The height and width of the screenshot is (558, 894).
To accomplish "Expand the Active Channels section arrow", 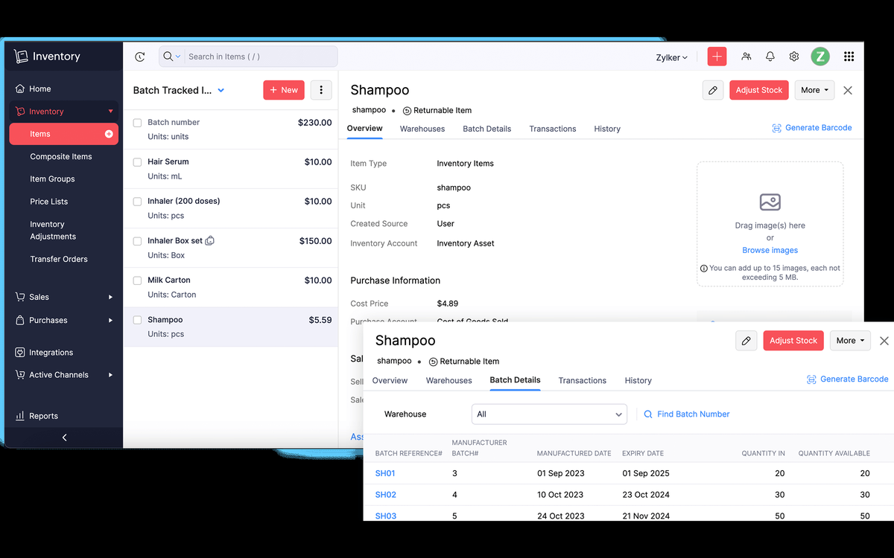I will [111, 375].
